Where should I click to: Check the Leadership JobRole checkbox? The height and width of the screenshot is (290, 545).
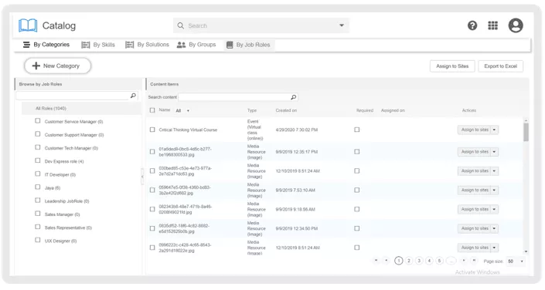tap(38, 201)
